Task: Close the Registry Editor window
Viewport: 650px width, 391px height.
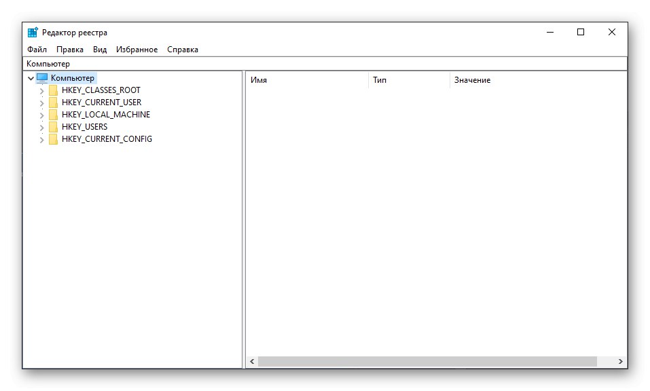Action: pos(612,33)
